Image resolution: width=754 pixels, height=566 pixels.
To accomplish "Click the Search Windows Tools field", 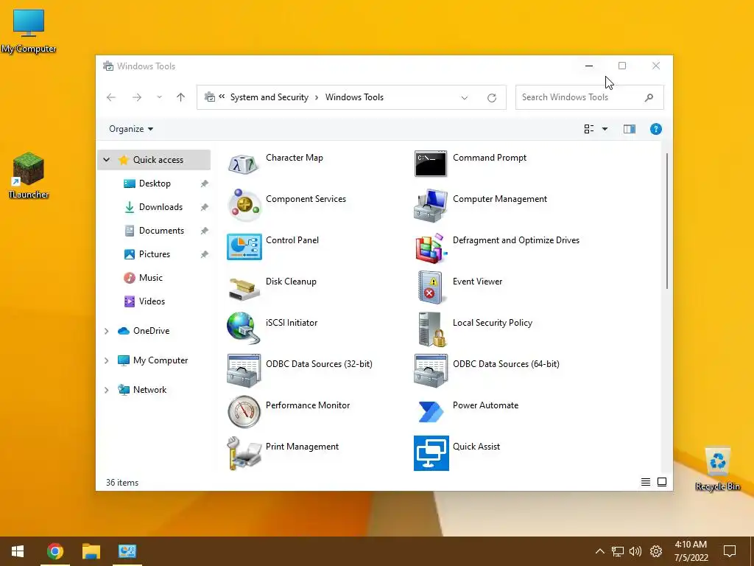I will coord(589,97).
